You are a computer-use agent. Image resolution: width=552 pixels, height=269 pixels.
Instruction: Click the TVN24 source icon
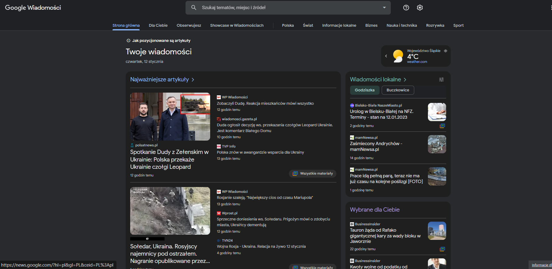pos(219,240)
